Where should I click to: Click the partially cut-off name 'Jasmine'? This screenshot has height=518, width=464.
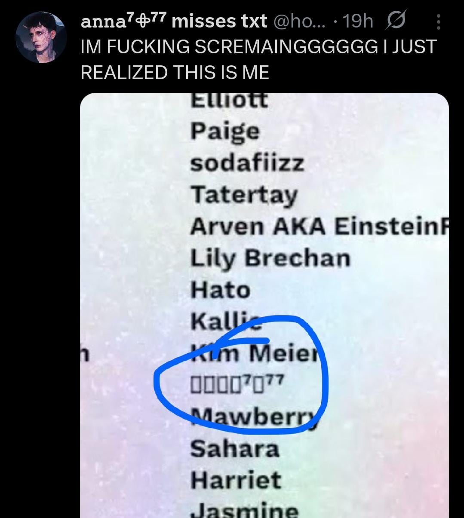pyautogui.click(x=244, y=510)
